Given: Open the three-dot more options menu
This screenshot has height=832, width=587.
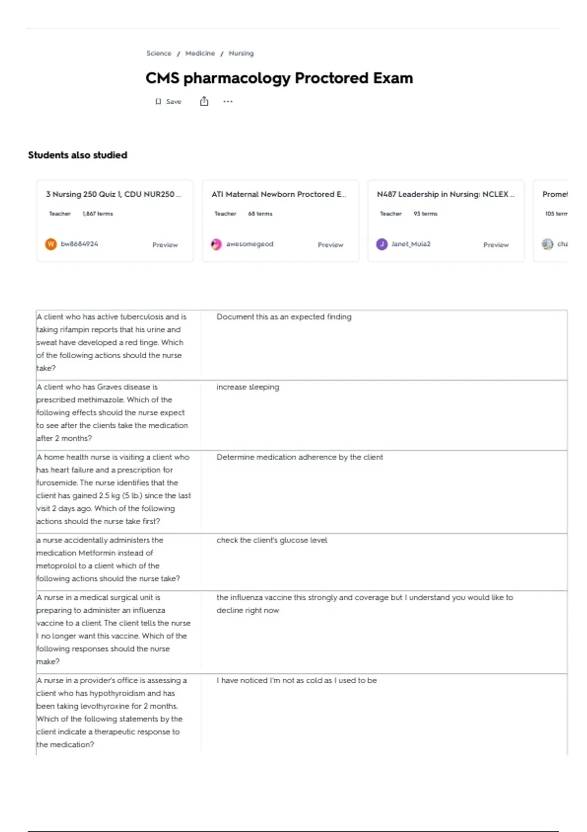Looking at the screenshot, I should [x=228, y=102].
